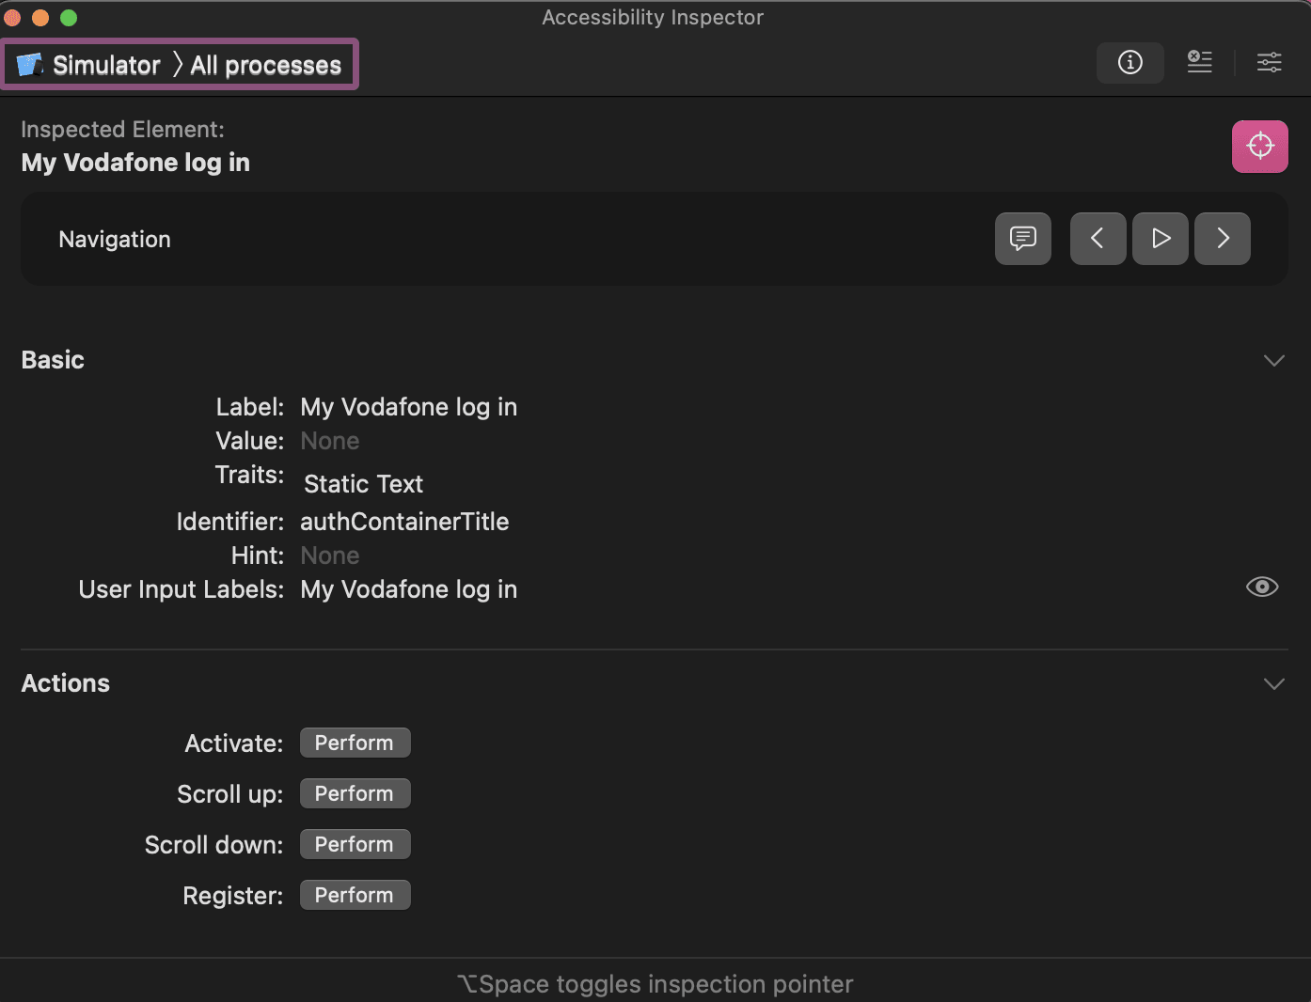Select the Label value My Vodafone log in
1311x1002 pixels.
(408, 407)
